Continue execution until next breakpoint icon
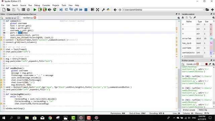The image size is (215, 121). pyautogui.click(x=81, y=10)
